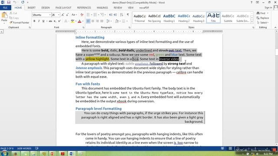Select Align Right alignment

coord(97,21)
